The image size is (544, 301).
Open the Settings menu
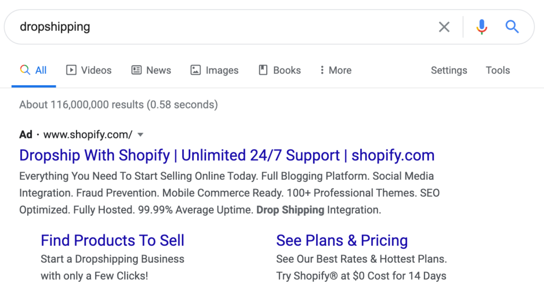pyautogui.click(x=449, y=70)
